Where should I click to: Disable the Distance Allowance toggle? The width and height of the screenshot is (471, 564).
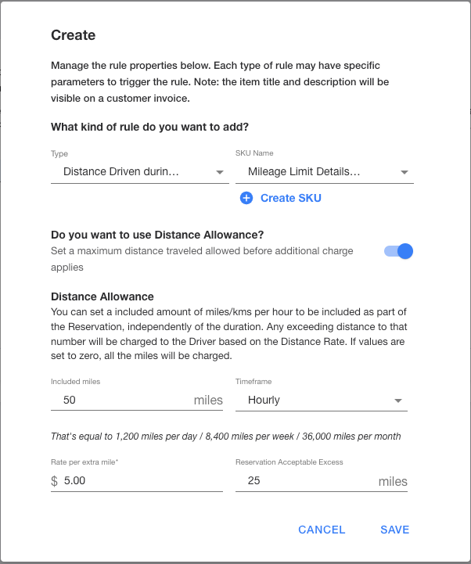(x=398, y=251)
